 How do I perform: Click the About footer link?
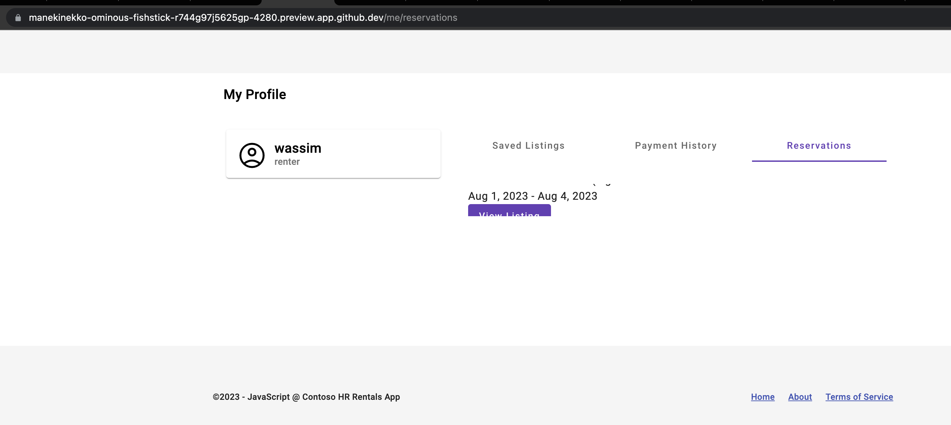pyautogui.click(x=800, y=396)
